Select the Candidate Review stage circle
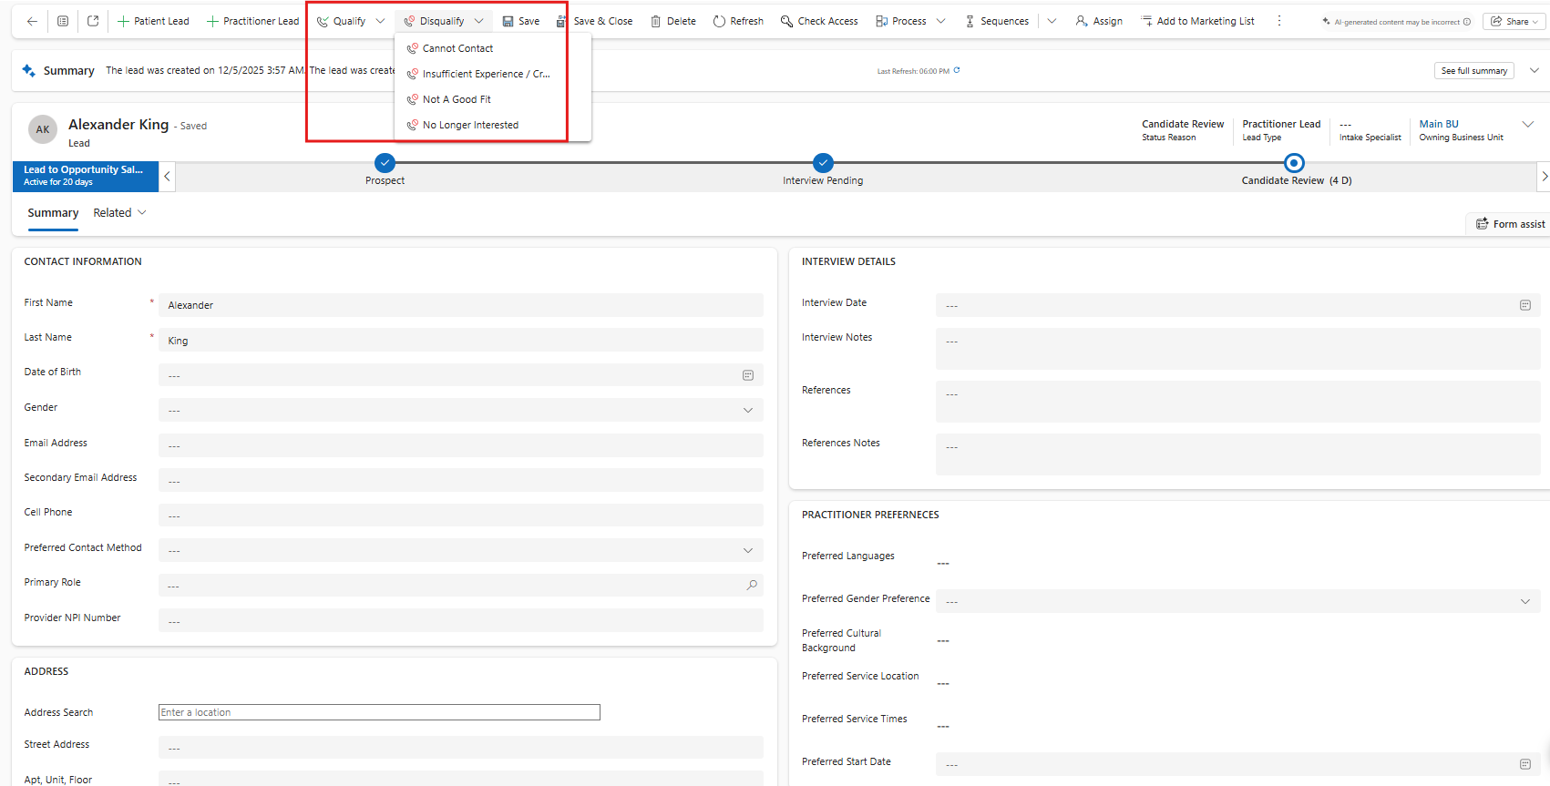This screenshot has height=786, width=1550. click(1294, 163)
